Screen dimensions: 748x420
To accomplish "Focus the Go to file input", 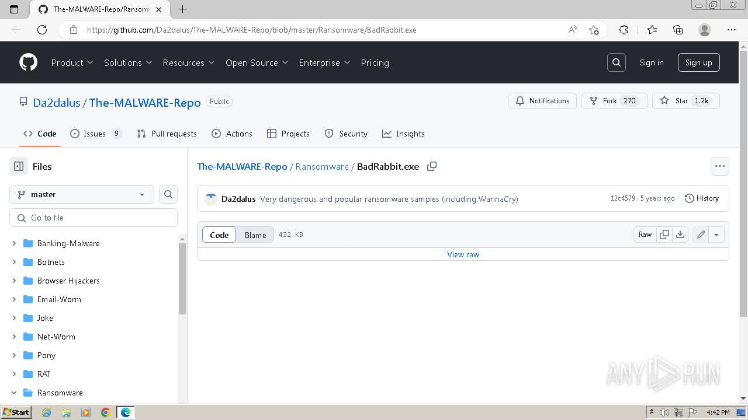I will click(93, 218).
